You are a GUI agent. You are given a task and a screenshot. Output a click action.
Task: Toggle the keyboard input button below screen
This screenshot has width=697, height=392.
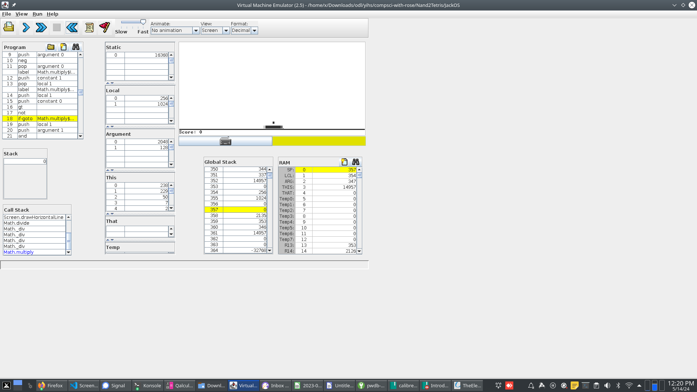click(225, 141)
